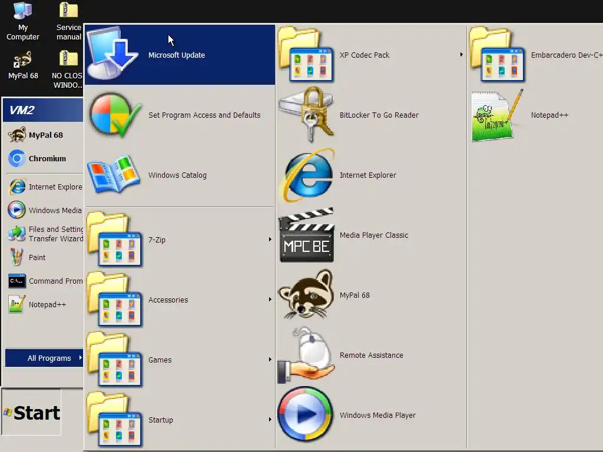Launch Internet Explorer from the programs list icon

(307, 175)
